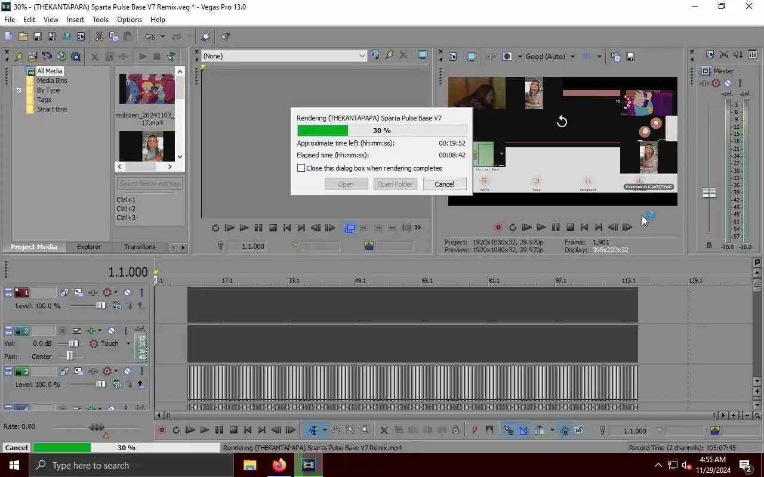This screenshot has height=477, width=764.
Task: Click Cancel in the Rendering dialog
Action: [444, 184]
